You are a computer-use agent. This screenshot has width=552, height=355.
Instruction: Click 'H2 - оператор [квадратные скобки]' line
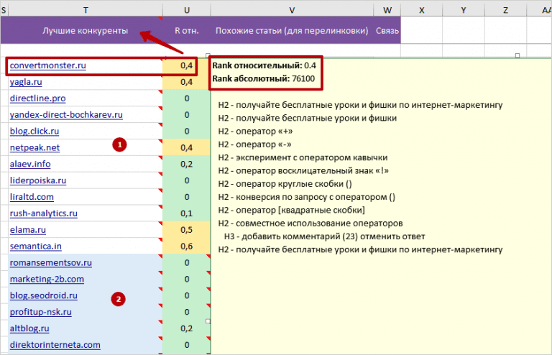point(292,210)
